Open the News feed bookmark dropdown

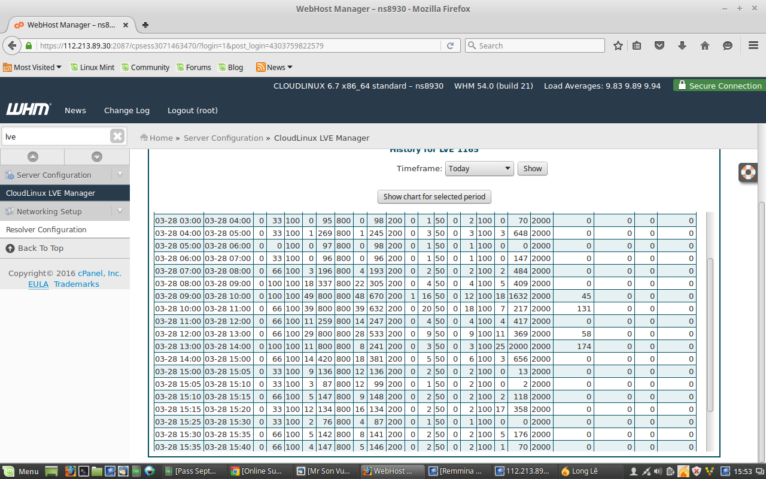pyautogui.click(x=274, y=67)
